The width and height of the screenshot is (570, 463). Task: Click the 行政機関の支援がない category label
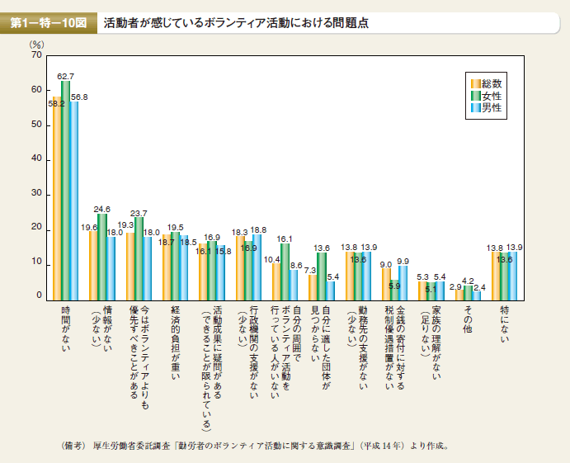coord(248,352)
